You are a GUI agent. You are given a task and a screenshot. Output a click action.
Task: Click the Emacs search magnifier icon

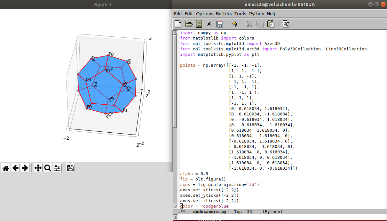click(286, 24)
